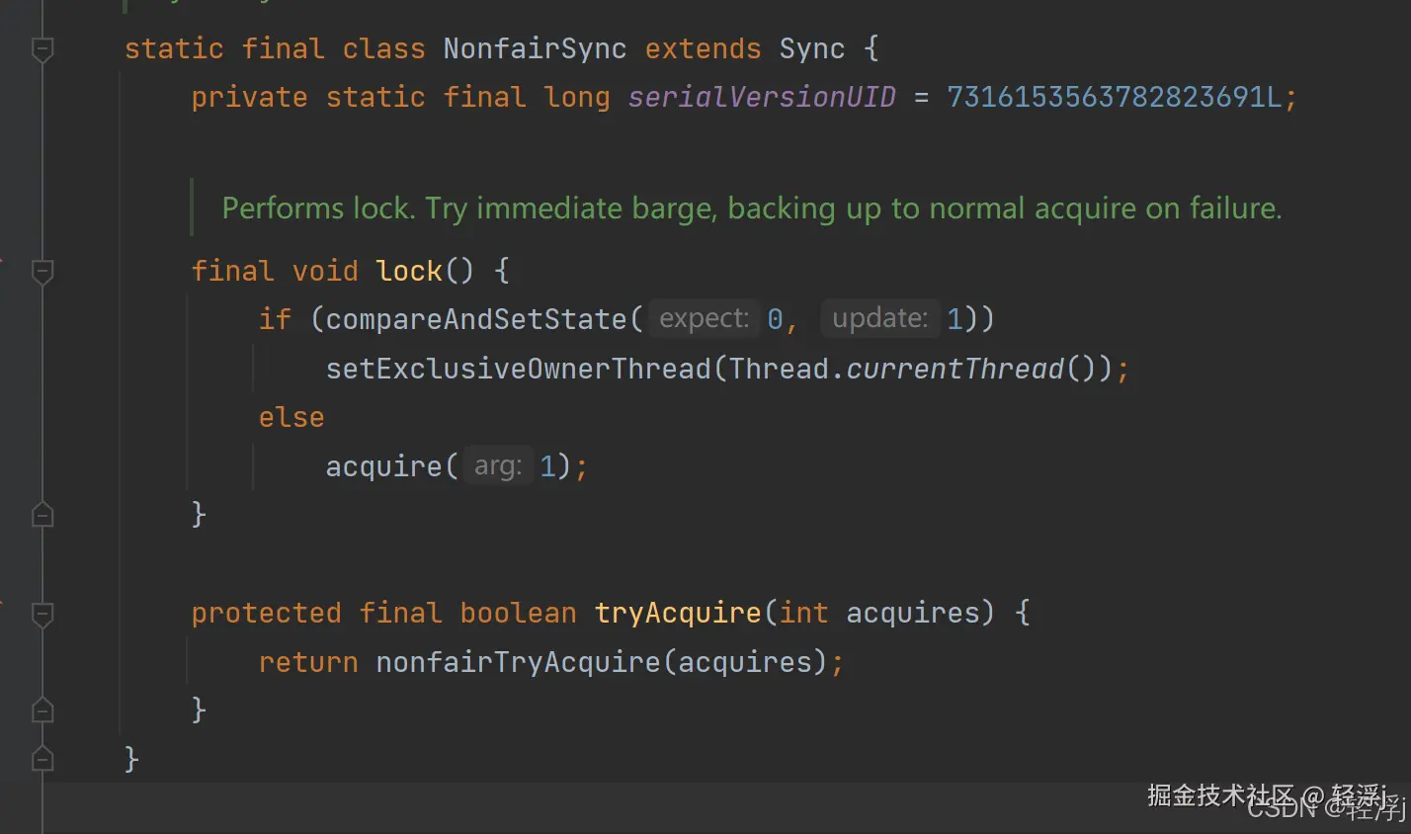Click the compareAndSetState method call

click(476, 319)
